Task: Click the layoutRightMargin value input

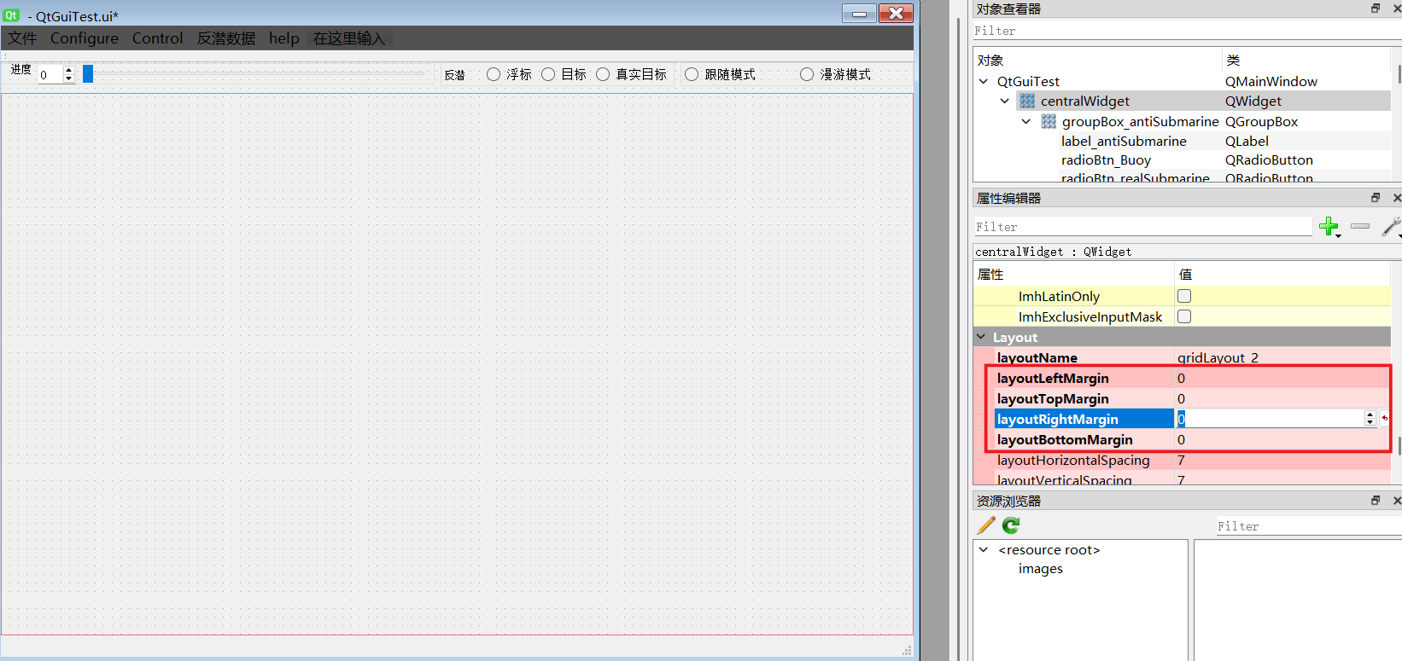Action: coord(1271,419)
